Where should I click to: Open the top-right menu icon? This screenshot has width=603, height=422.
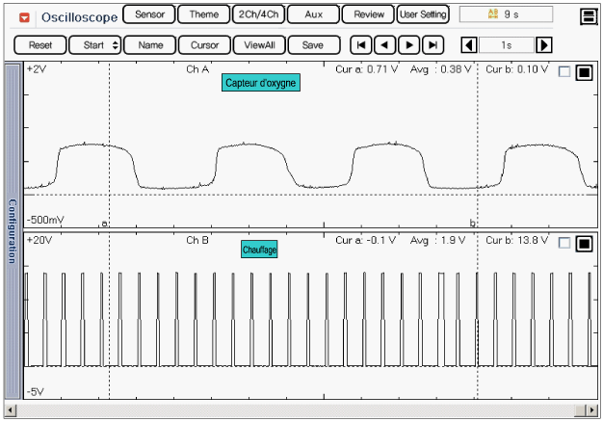coord(588,16)
